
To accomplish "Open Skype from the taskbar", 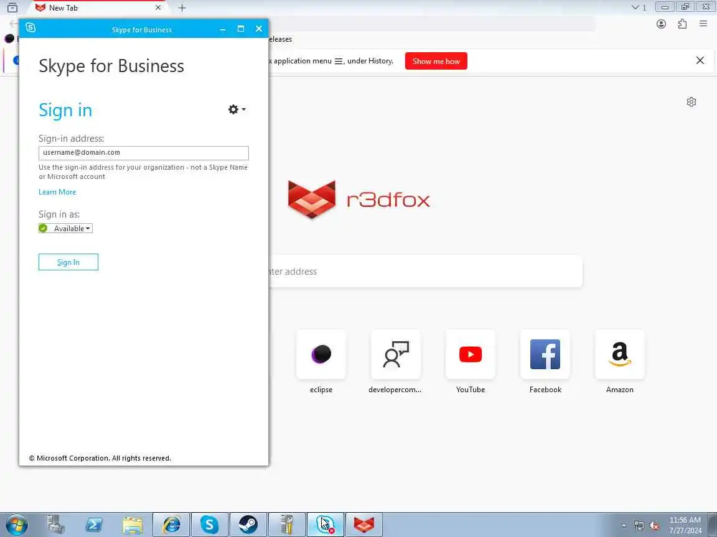I will [x=209, y=525].
